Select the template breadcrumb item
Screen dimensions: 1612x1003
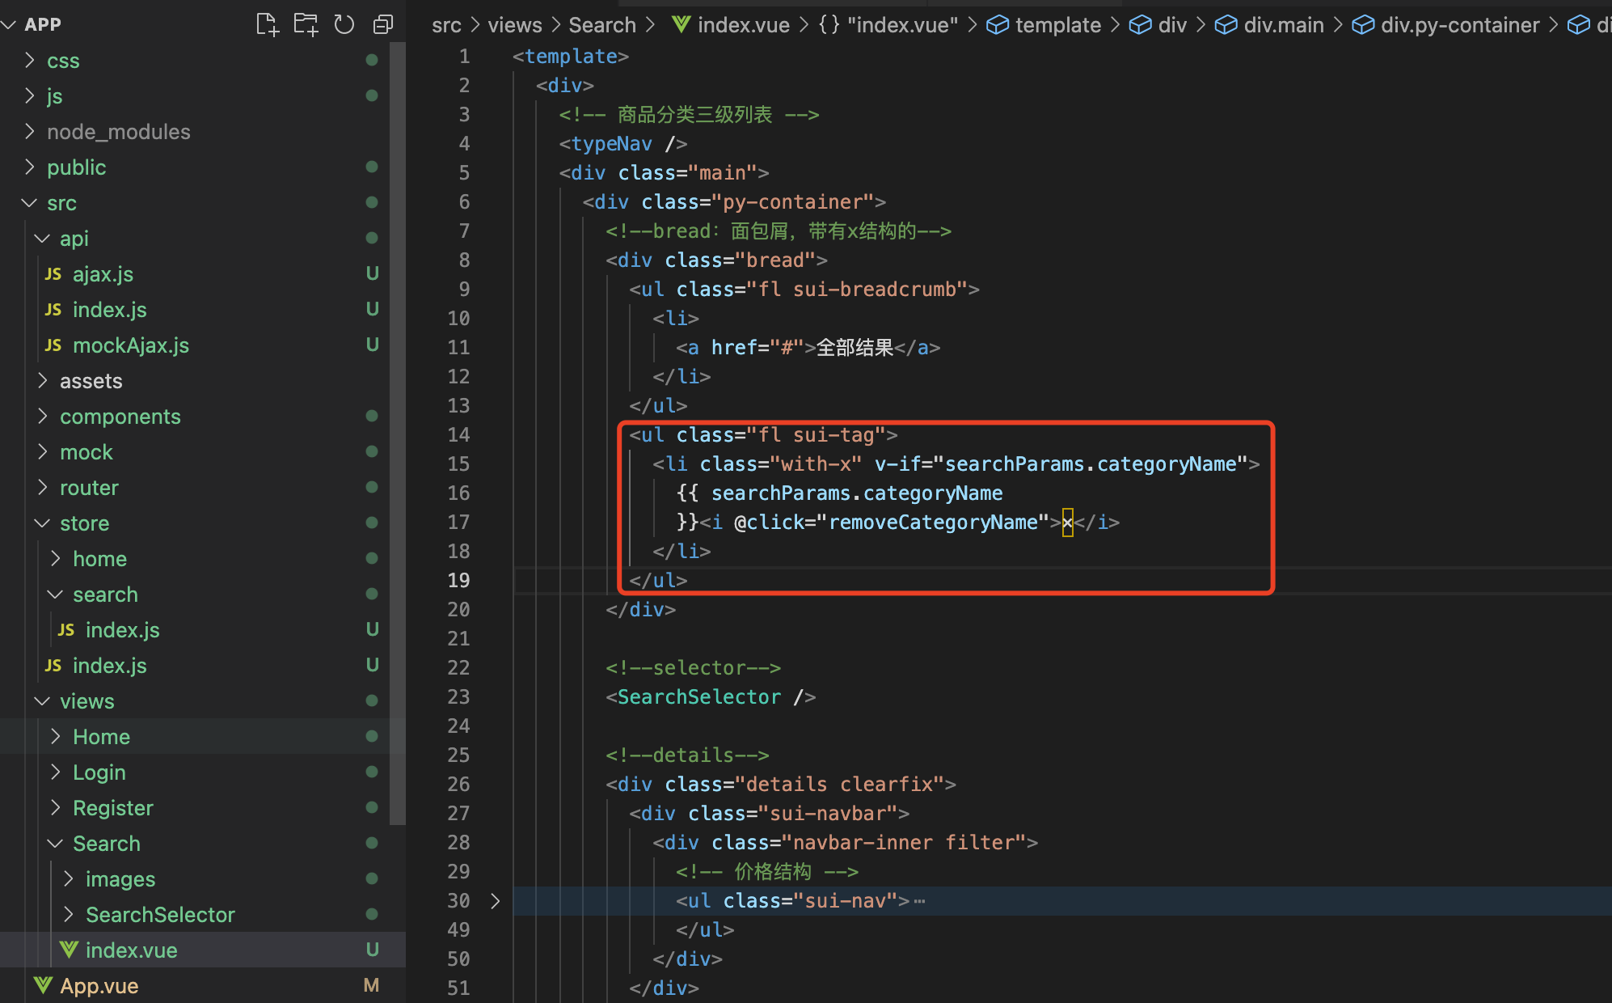click(1057, 25)
